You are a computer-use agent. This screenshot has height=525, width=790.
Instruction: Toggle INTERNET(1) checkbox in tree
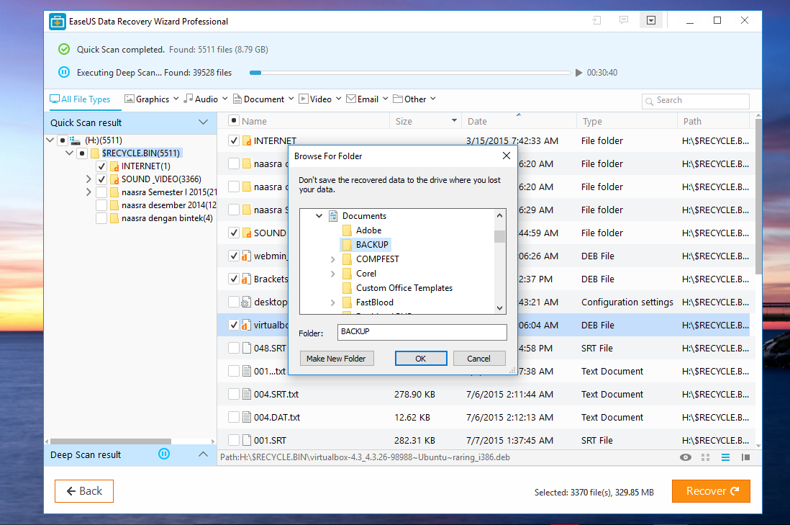pyautogui.click(x=101, y=166)
